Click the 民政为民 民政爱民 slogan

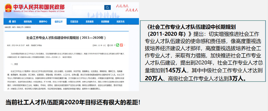[127, 8]
